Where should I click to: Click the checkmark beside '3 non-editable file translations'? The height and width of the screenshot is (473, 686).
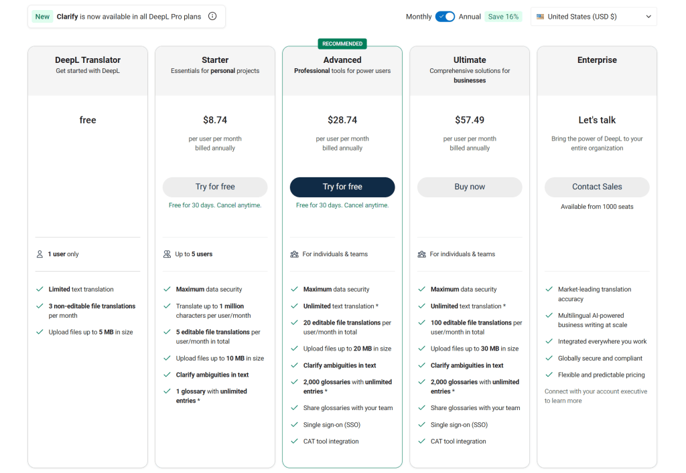(40, 306)
